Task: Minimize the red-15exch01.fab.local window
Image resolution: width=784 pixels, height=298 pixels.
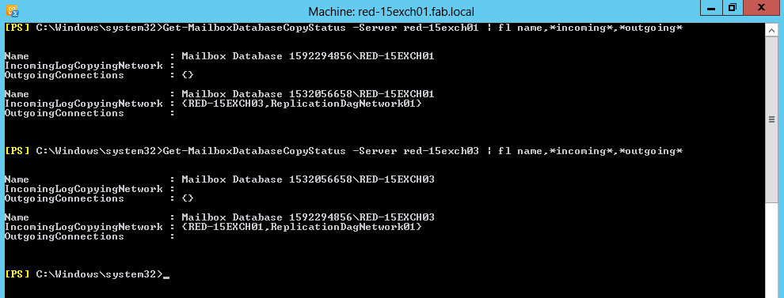Action: point(710,8)
